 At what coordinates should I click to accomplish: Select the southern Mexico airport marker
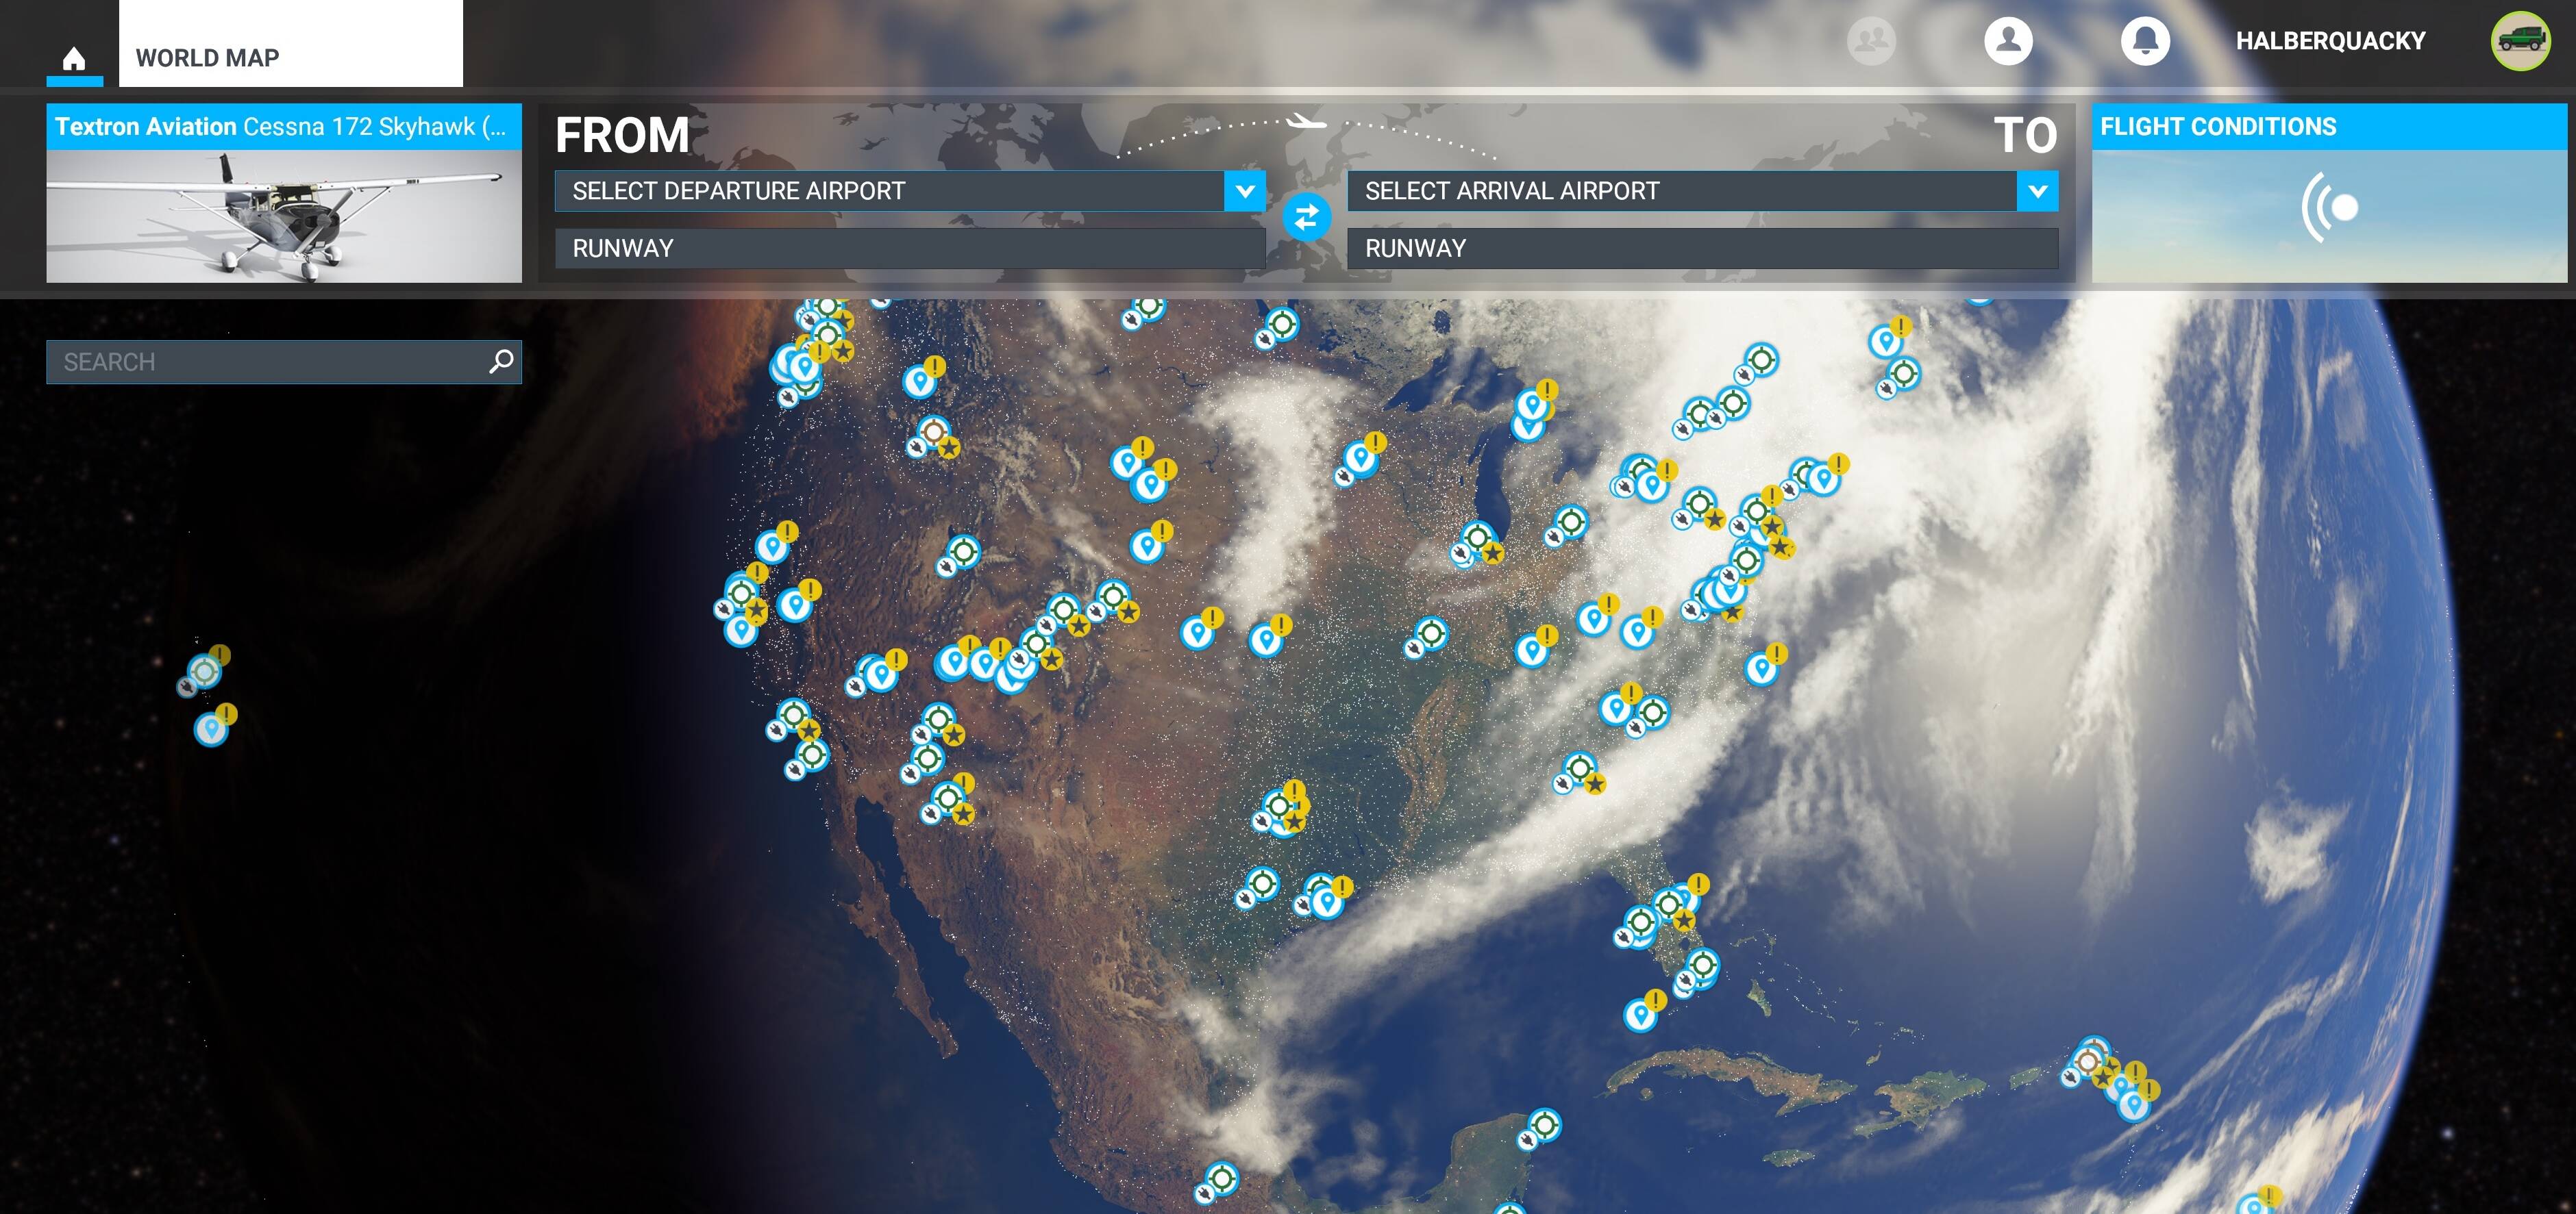click(1221, 1178)
